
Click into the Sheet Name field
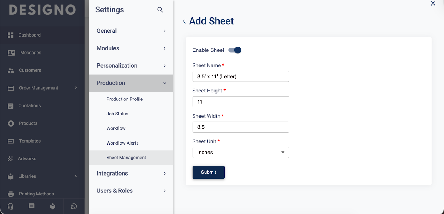[241, 76]
